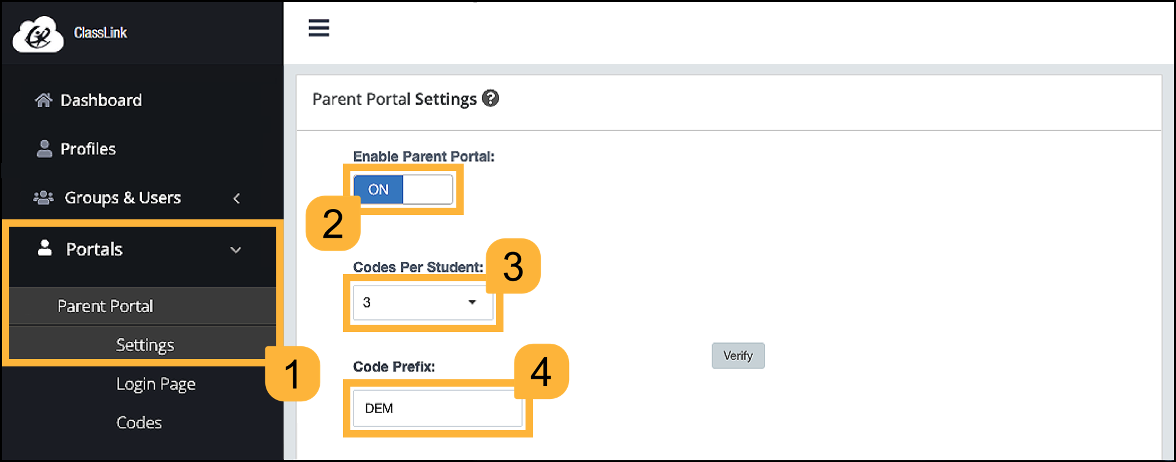Open Parent Portal from the sidebar
1176x462 pixels.
point(105,306)
